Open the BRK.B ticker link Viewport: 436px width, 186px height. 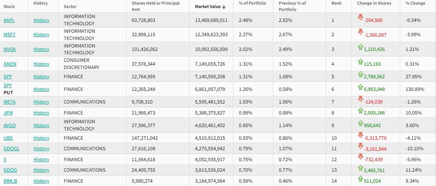(10, 181)
